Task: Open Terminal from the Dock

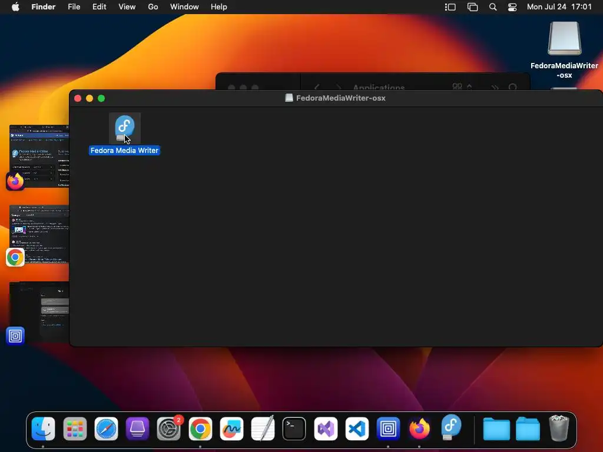Action: (x=294, y=428)
